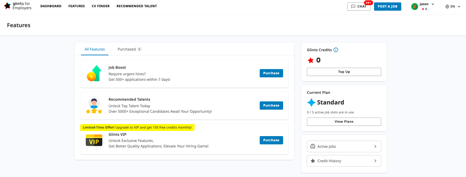The height and width of the screenshot is (177, 466).
Task: Click 'Unlock Exclusive Features.' text
Action: point(131,141)
